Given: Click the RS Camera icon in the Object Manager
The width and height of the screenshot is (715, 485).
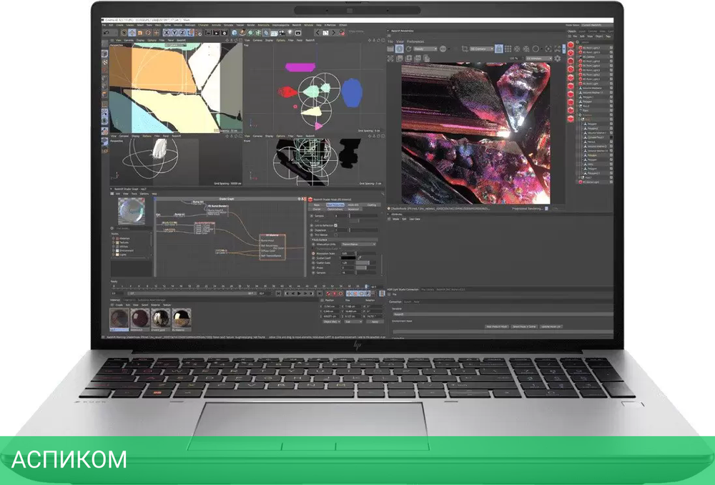Looking at the screenshot, I should tap(581, 56).
